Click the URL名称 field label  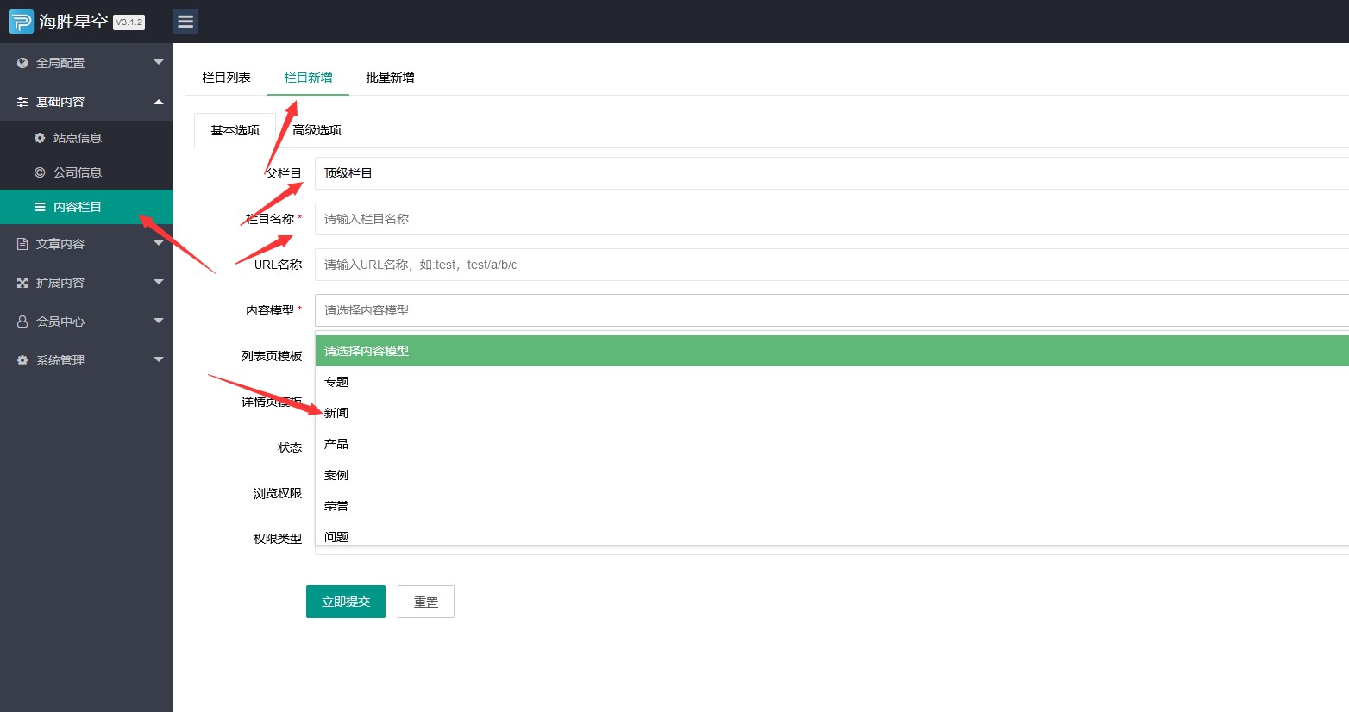click(x=278, y=265)
